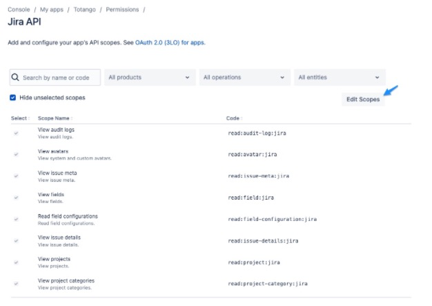Image resolution: width=432 pixels, height=306 pixels.
Task: Toggle checkmark for View issue meta scope
Action: click(x=17, y=176)
